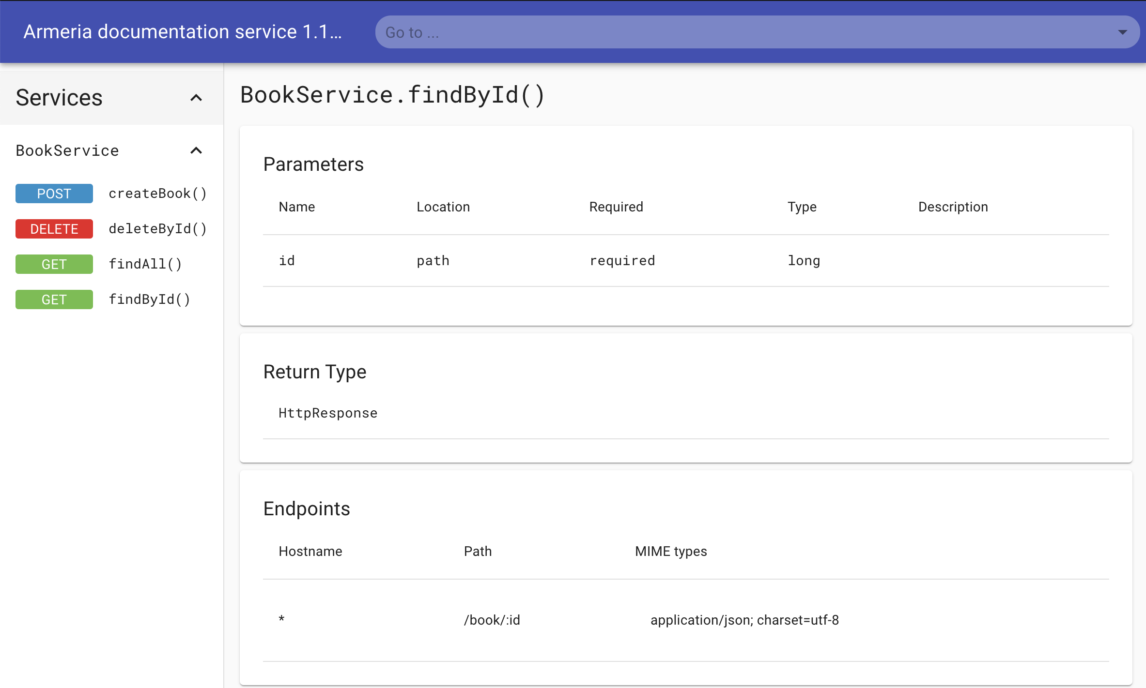Select findAll() in the sidebar
The image size is (1146, 688).
145,264
